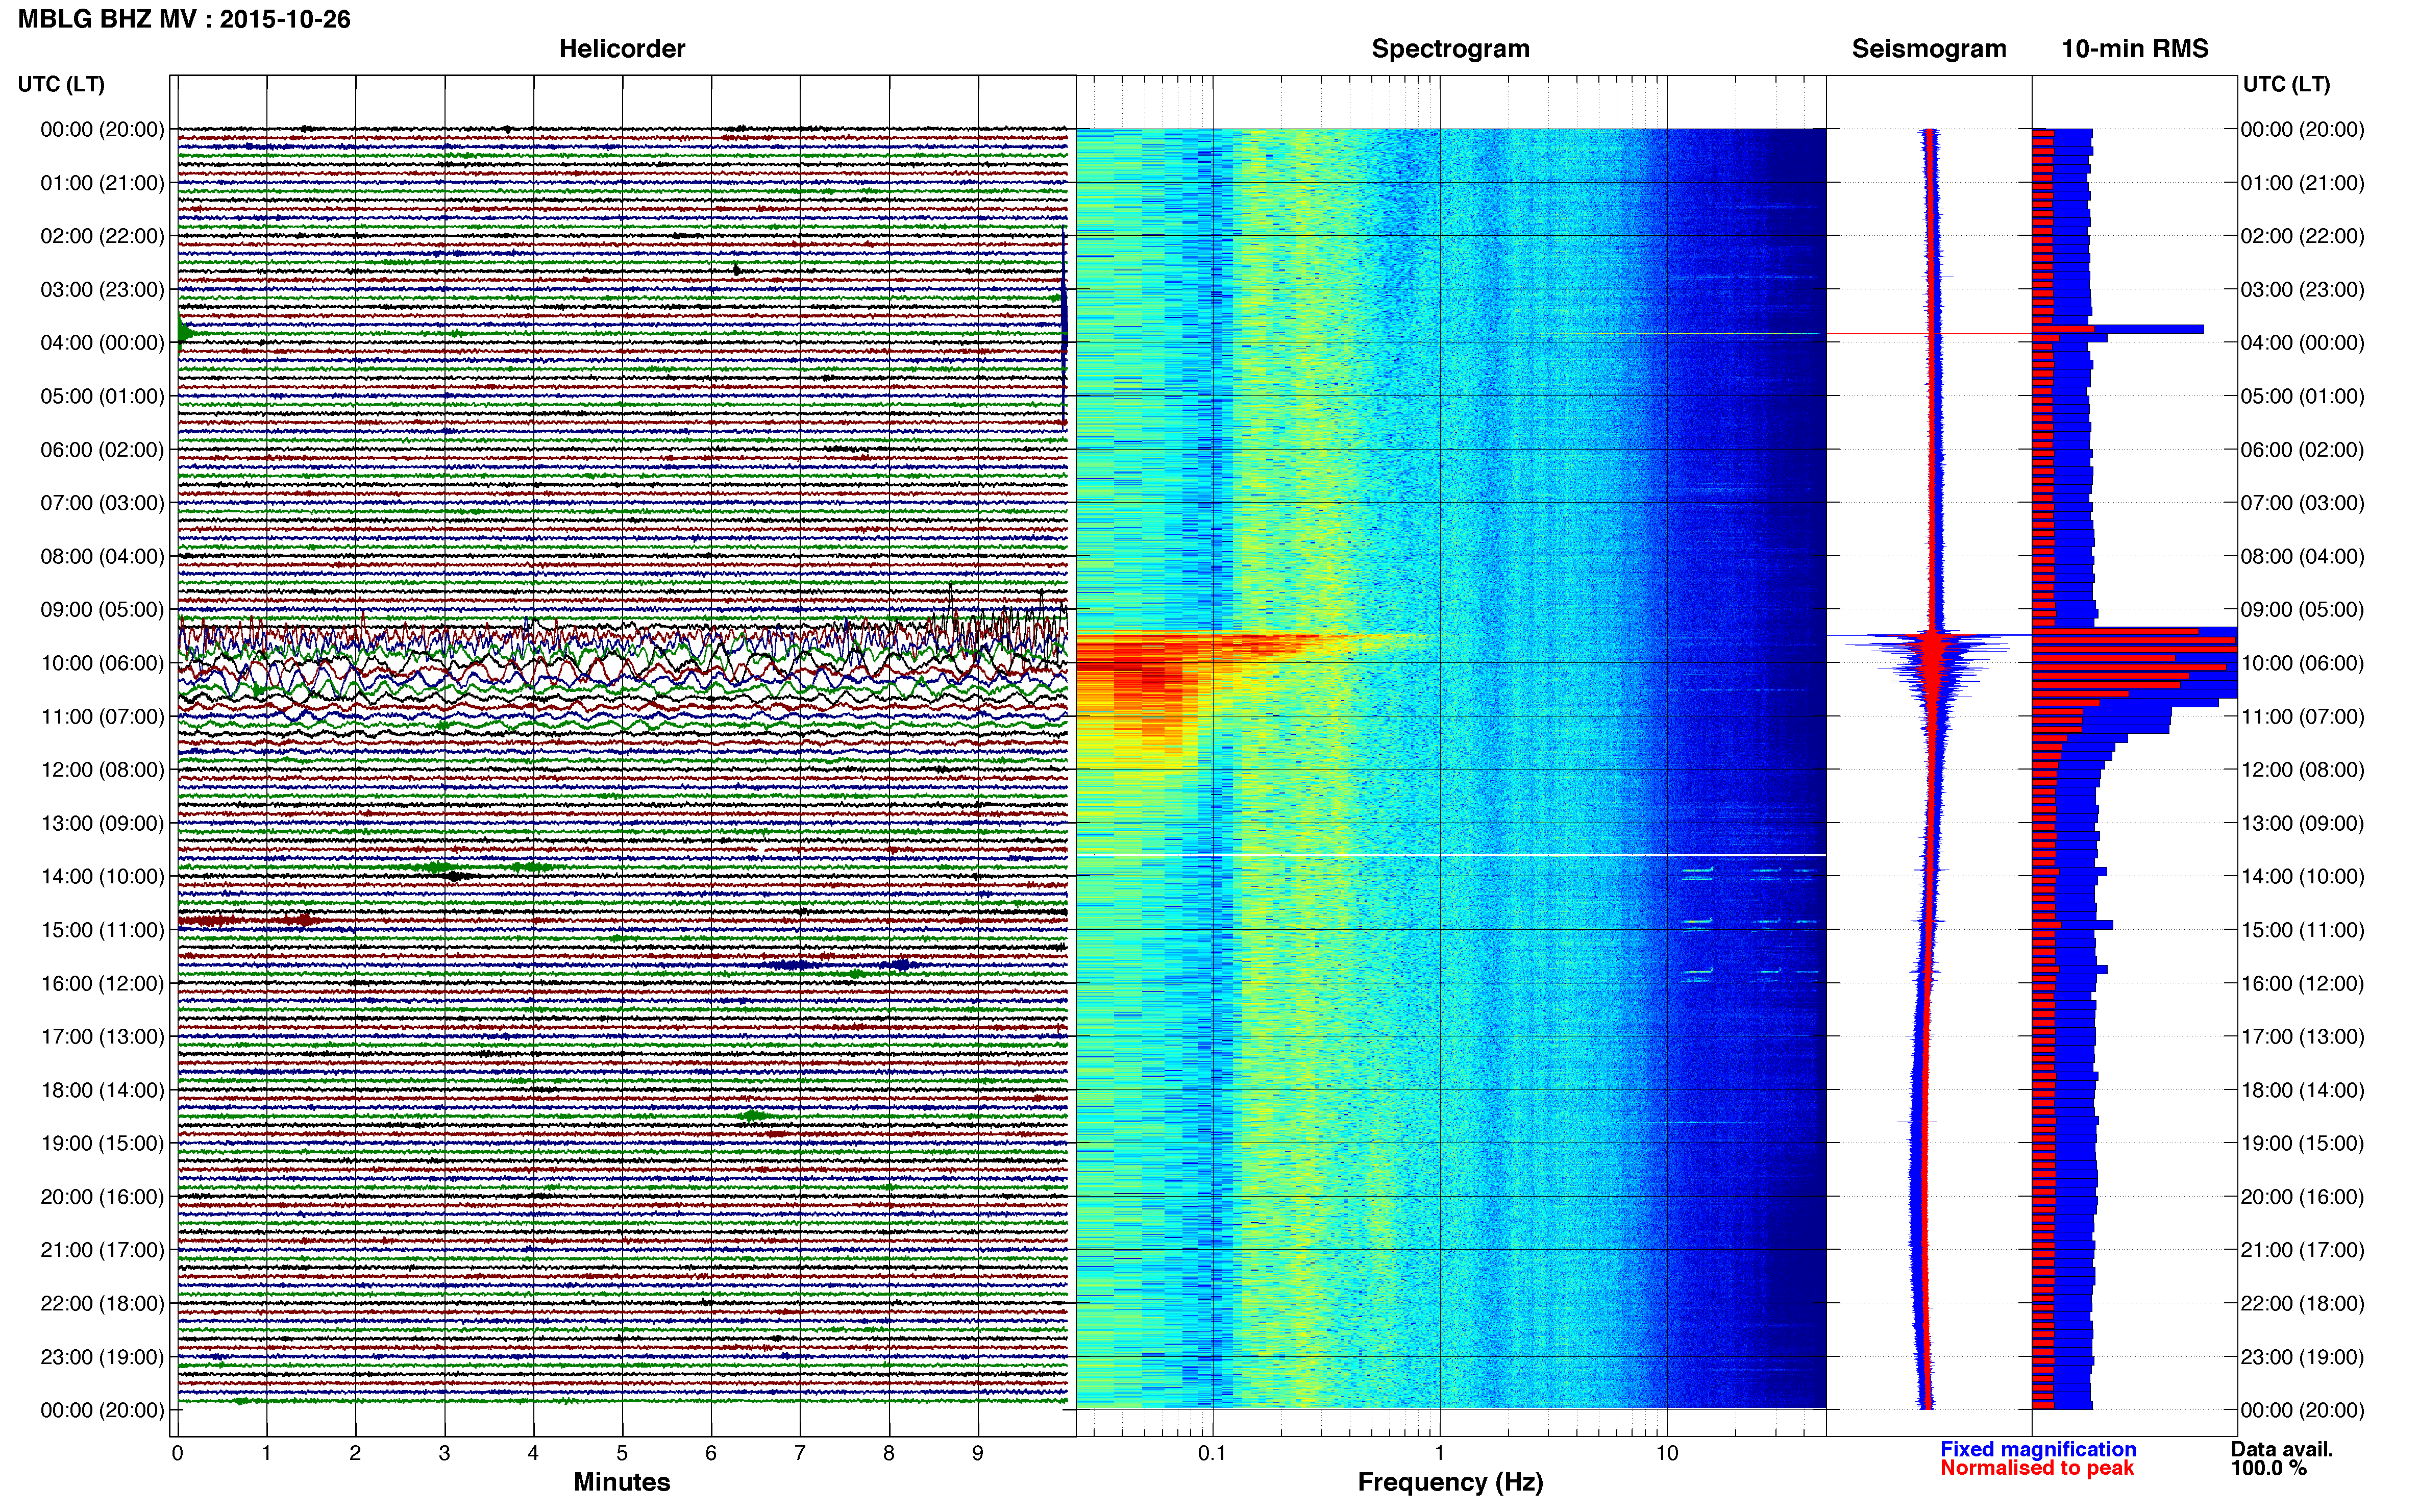
Task: Click the right '11:00 (07:00)' time label
Action: coord(2302,716)
